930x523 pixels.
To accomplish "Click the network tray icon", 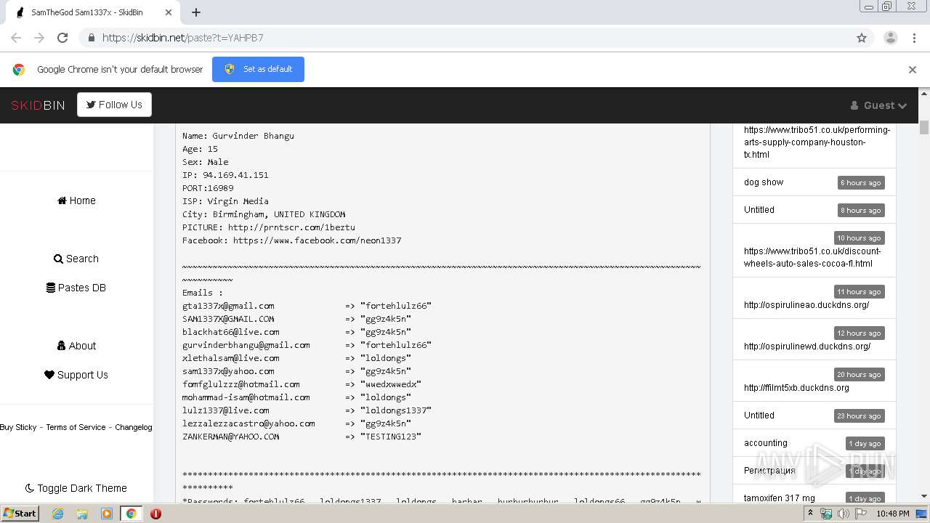I will coord(826,514).
